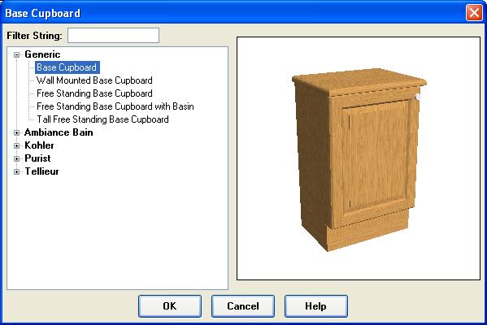Screen dimensions: 487x325
Task: Click the Cancel button
Action: click(x=243, y=306)
